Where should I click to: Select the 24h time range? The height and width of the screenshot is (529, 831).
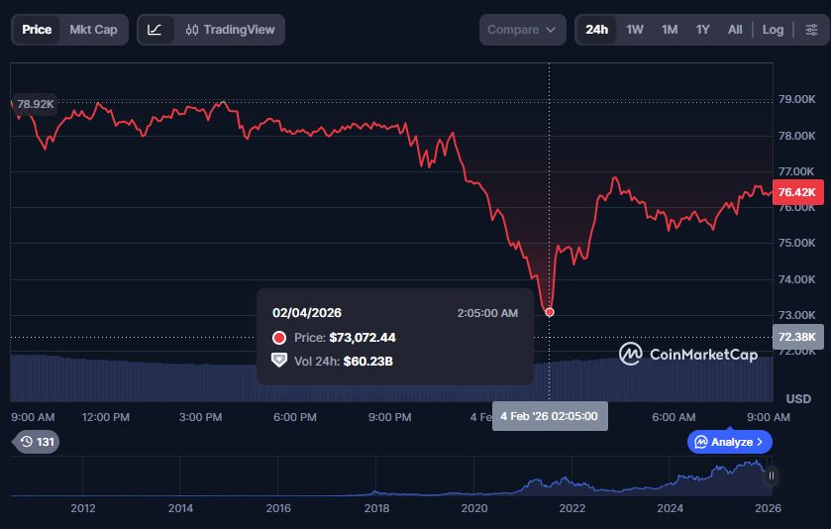coord(596,30)
